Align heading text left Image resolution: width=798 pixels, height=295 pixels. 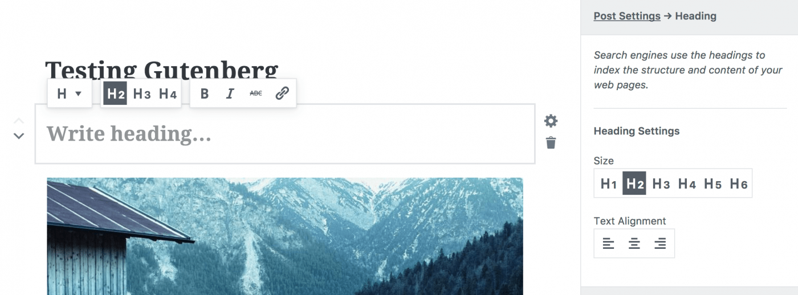tap(609, 244)
